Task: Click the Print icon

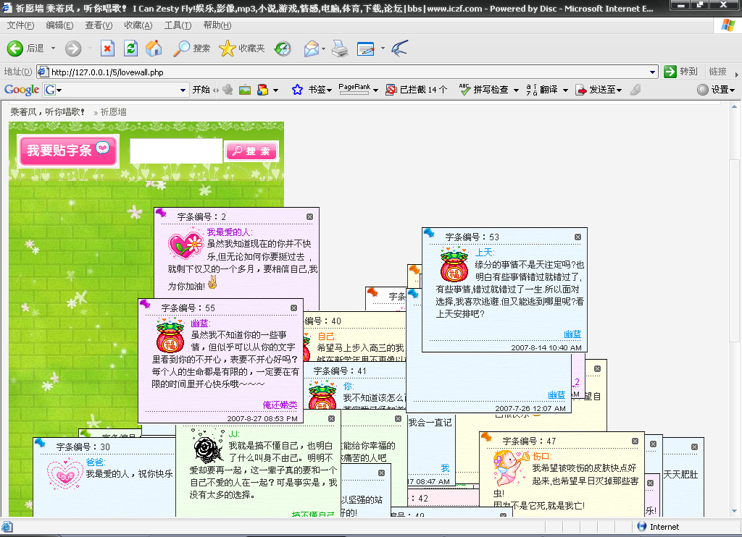Action: point(340,48)
